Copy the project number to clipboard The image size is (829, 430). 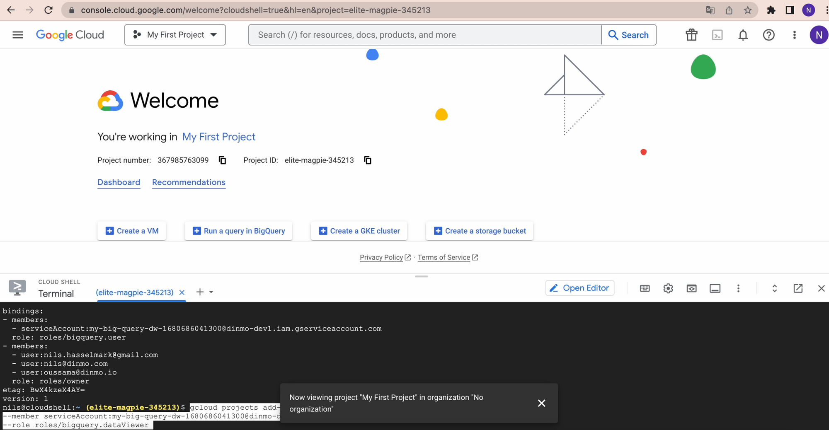point(223,160)
